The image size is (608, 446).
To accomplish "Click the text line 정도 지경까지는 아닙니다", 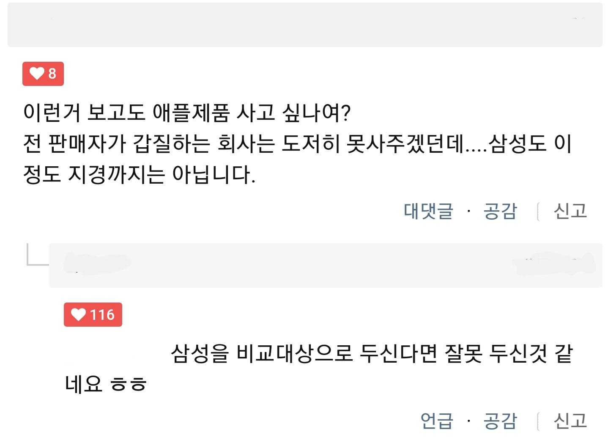I will 140,174.
